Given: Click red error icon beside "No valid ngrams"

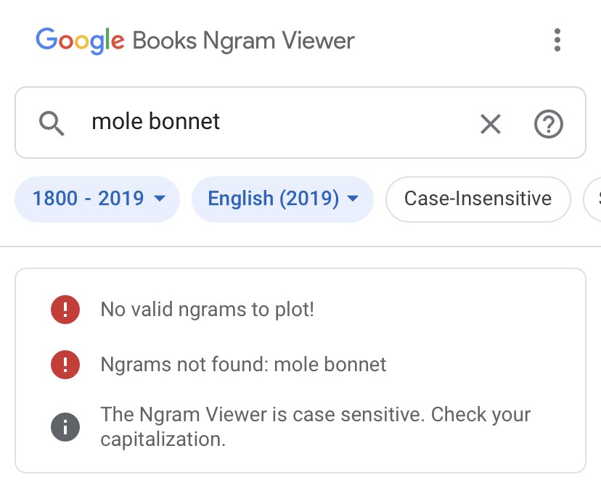Looking at the screenshot, I should (x=65, y=310).
